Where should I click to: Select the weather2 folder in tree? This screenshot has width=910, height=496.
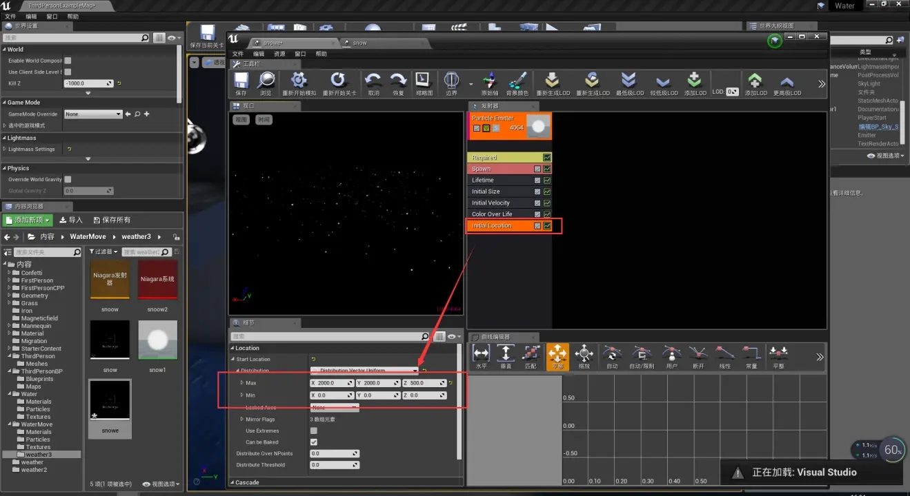click(x=34, y=470)
